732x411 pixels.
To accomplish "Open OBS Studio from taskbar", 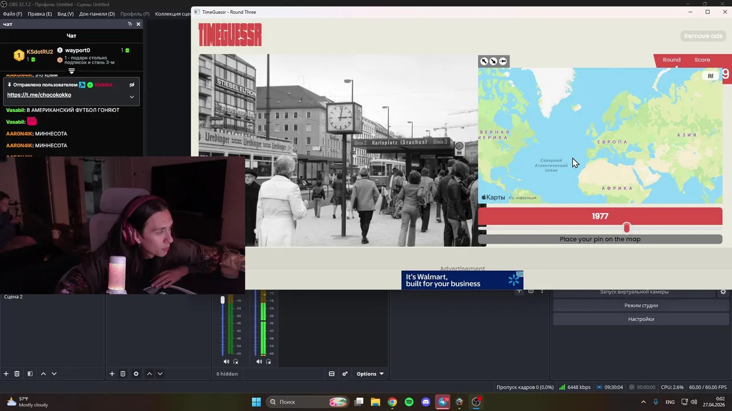I will [x=476, y=402].
